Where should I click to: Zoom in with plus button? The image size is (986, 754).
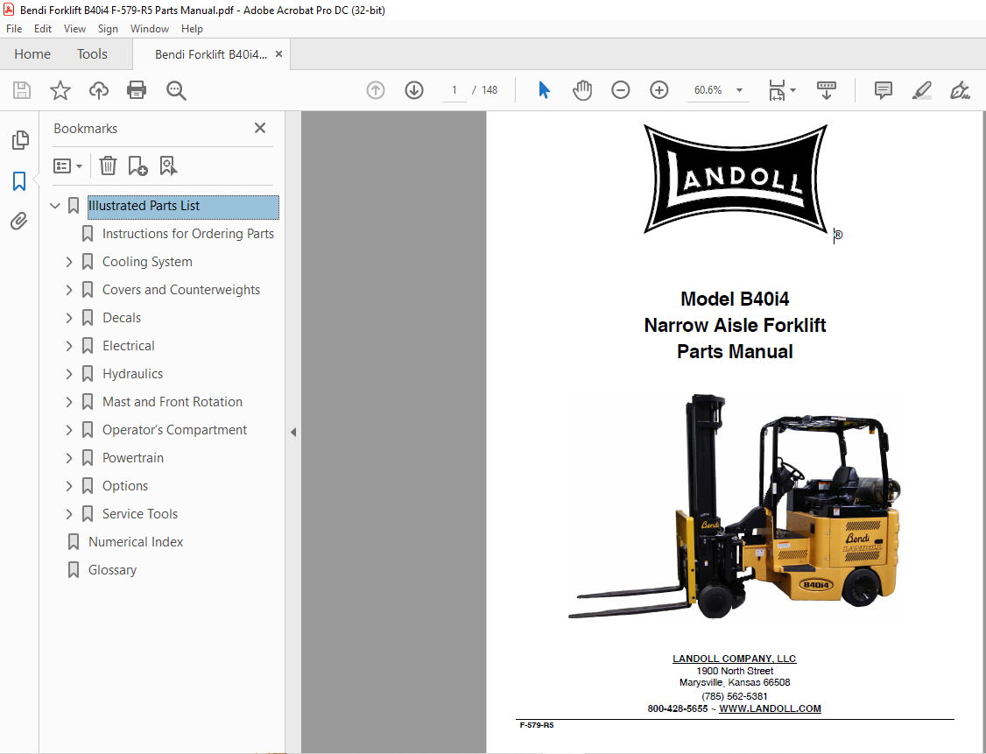[659, 90]
